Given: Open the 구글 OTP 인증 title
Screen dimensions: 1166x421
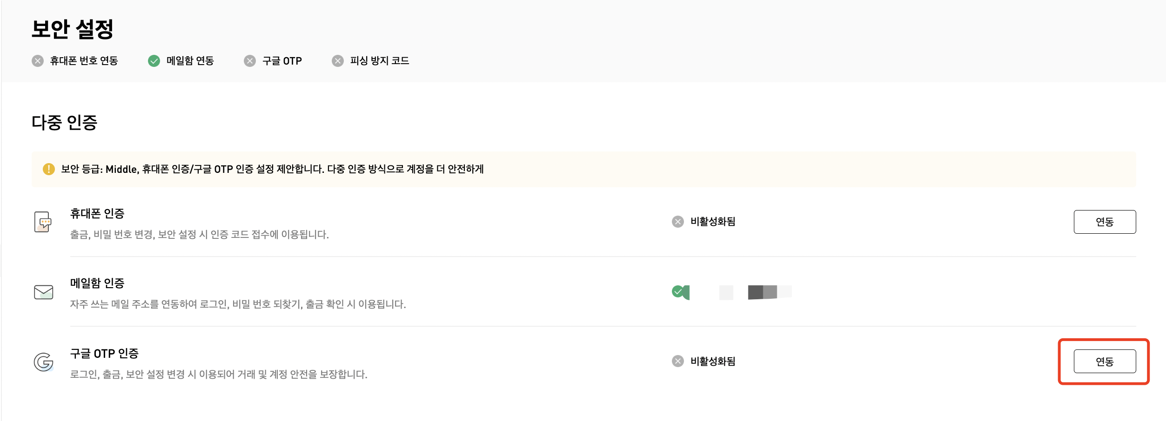Looking at the screenshot, I should pos(104,354).
